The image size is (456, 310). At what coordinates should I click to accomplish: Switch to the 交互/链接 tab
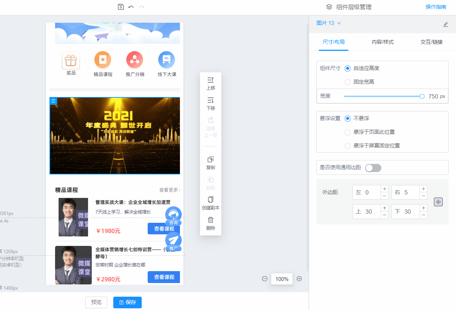pos(431,42)
